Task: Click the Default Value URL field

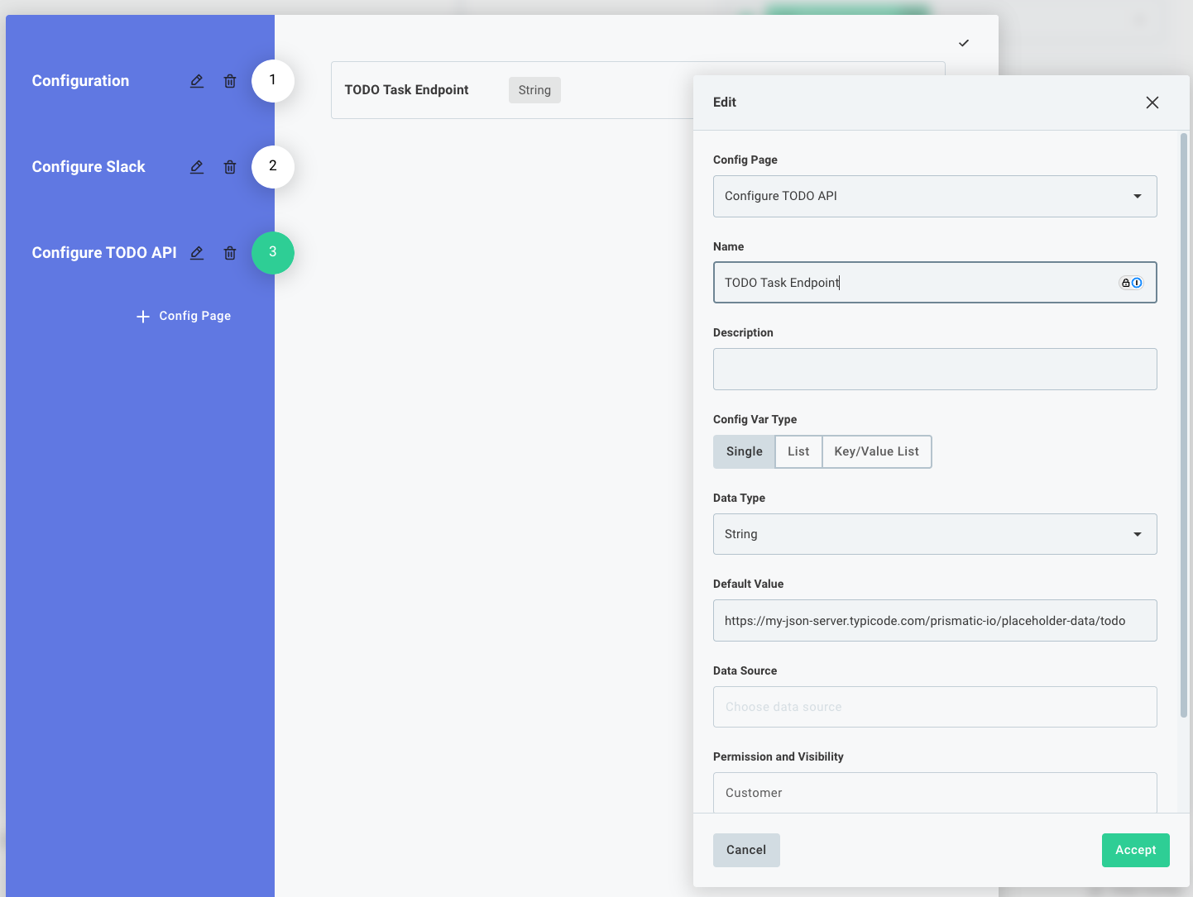Action: point(934,620)
